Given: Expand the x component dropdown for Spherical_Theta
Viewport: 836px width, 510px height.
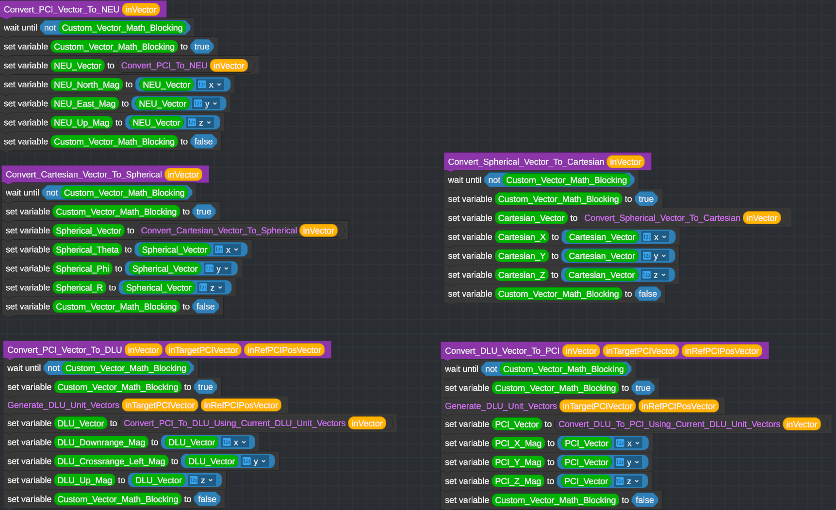Looking at the screenshot, I should [228, 250].
